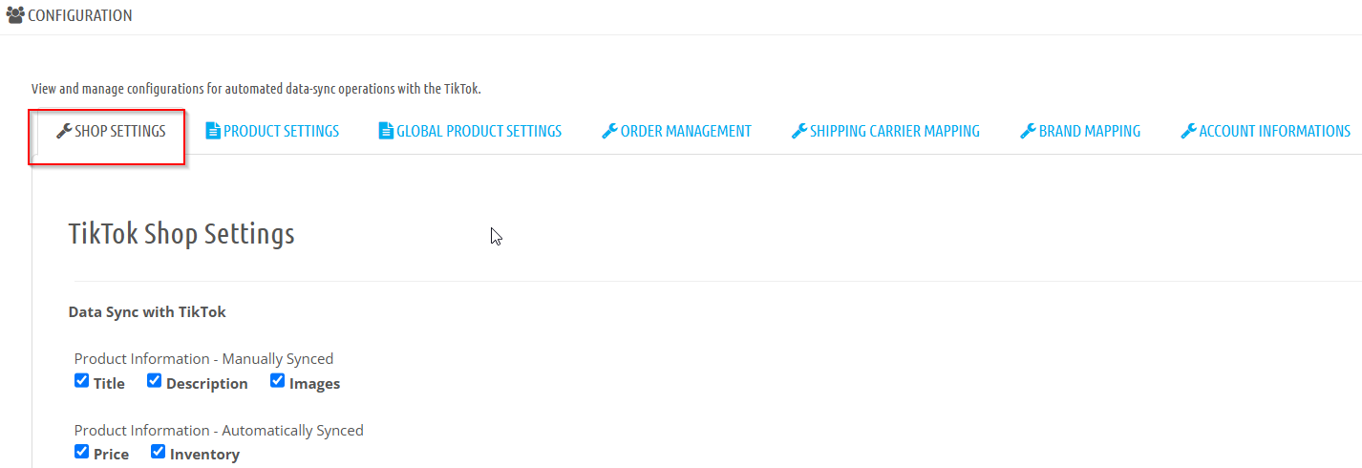Open the Shipping Carrier Mapping tab
This screenshot has width=1362, height=468.
pyautogui.click(x=885, y=132)
